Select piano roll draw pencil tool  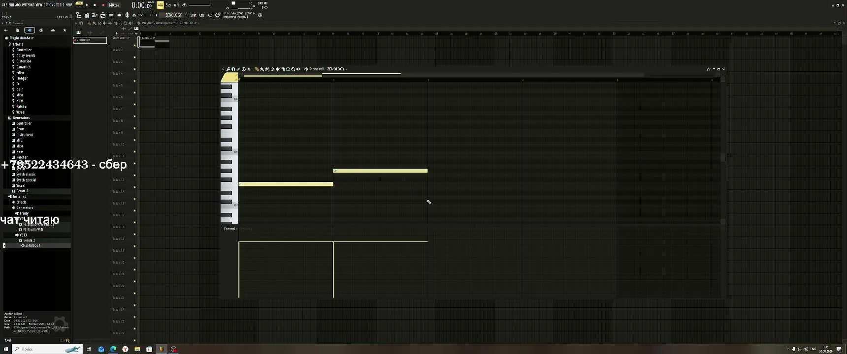(257, 69)
